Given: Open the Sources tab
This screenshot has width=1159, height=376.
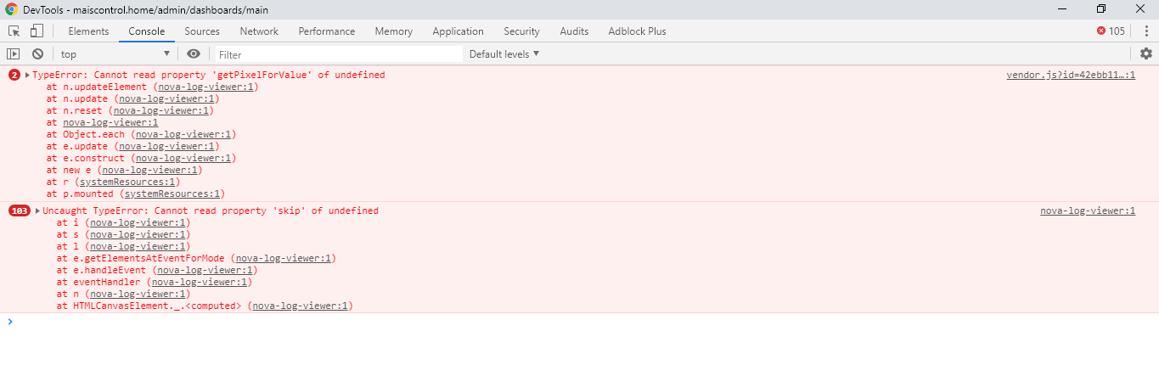Looking at the screenshot, I should point(202,31).
